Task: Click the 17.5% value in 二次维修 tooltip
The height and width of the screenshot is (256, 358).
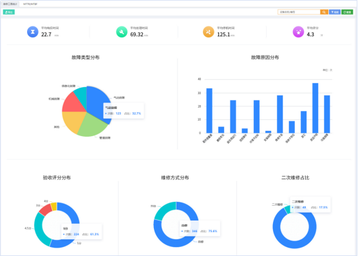Action: click(x=323, y=207)
